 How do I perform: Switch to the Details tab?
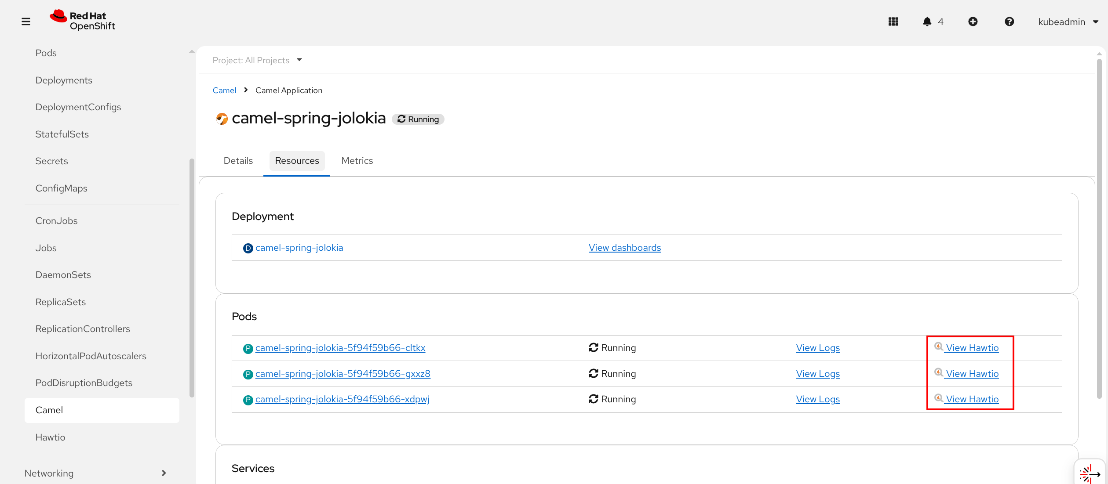click(238, 161)
